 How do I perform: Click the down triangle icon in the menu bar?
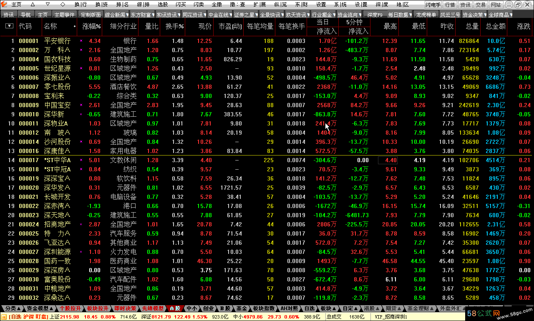coord(47,4)
